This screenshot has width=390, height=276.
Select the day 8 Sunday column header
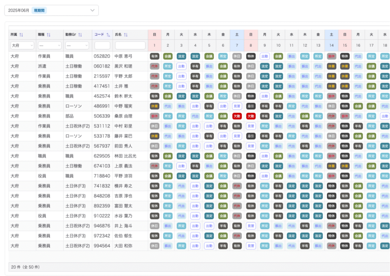(251, 35)
